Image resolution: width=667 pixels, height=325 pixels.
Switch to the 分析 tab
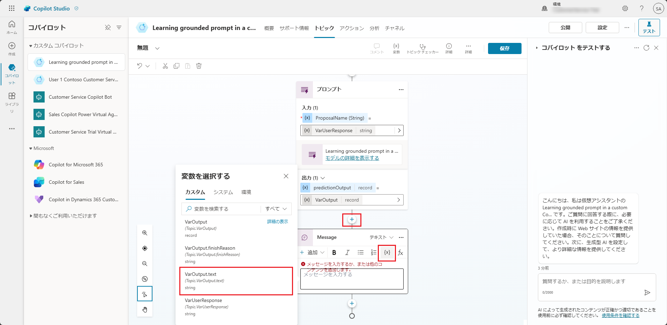374,28
